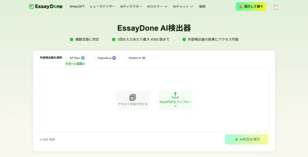Click the Winston AI logo icon
The image size is (308, 157).
pos(144,58)
